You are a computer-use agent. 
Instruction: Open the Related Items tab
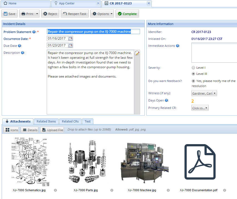46,121
